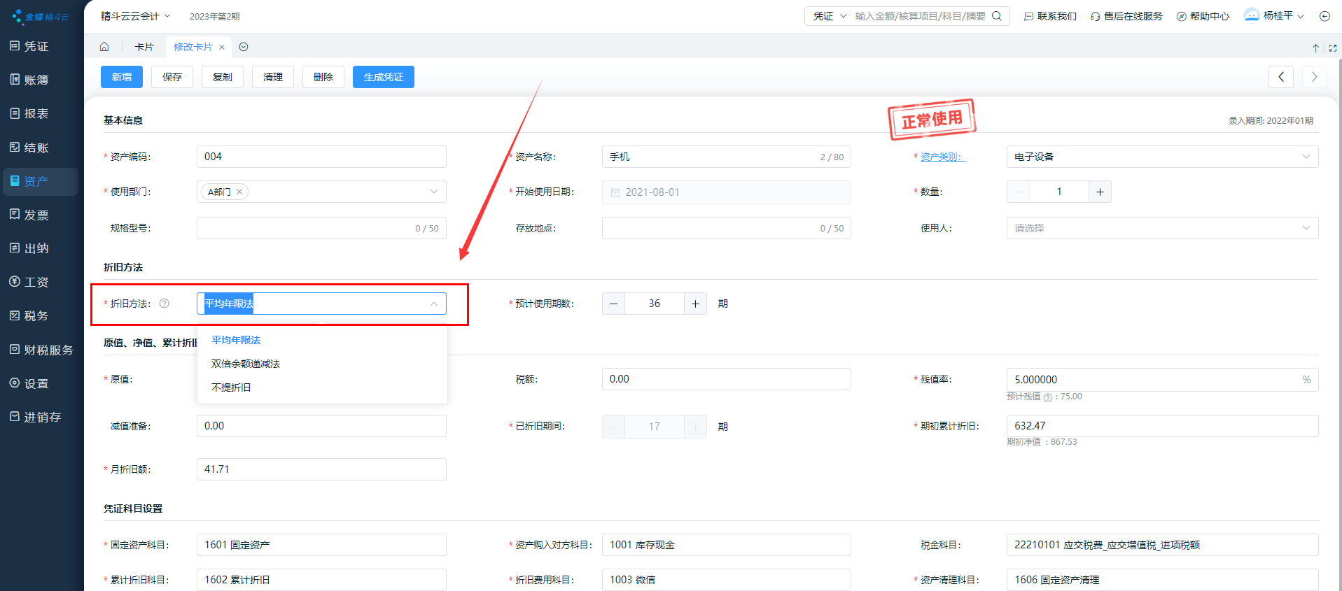Click the home icon tab
Image resolution: width=1342 pixels, height=591 pixels.
(x=104, y=47)
